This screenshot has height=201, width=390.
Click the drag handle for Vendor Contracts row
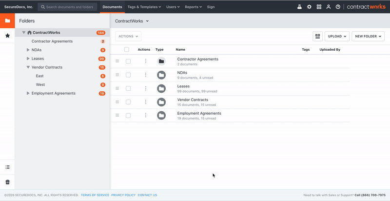117,102
